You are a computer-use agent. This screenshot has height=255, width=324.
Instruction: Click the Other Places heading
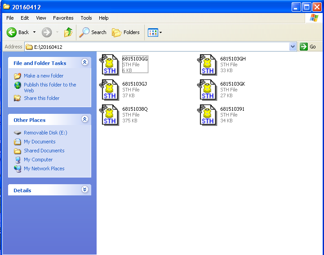[30, 120]
